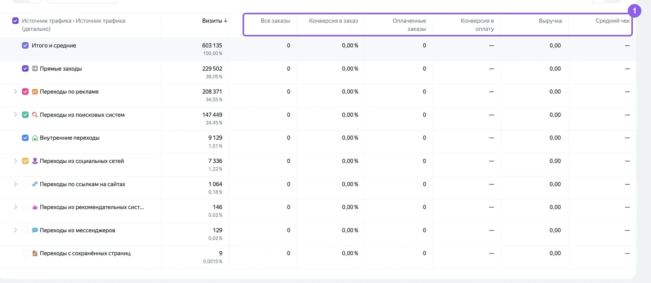Expand the Переходы из поисковых систем row
The image size is (651, 283).
[15, 115]
